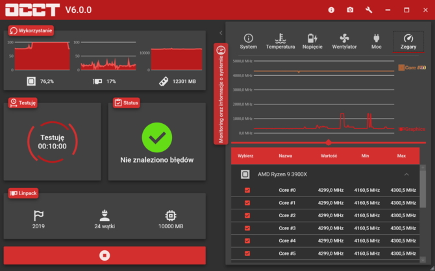Click the Linpack version flag icon
Viewport: 435px width, 271px height.
[38, 215]
